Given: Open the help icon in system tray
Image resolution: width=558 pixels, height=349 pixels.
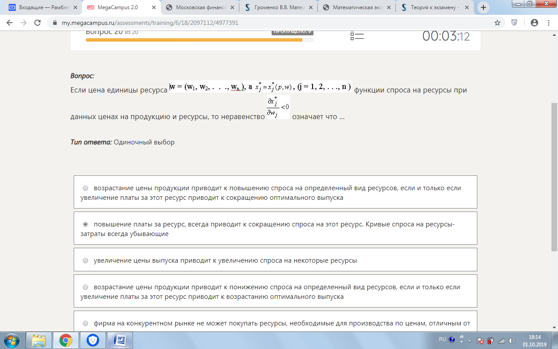Looking at the screenshot, I should click(x=452, y=339).
